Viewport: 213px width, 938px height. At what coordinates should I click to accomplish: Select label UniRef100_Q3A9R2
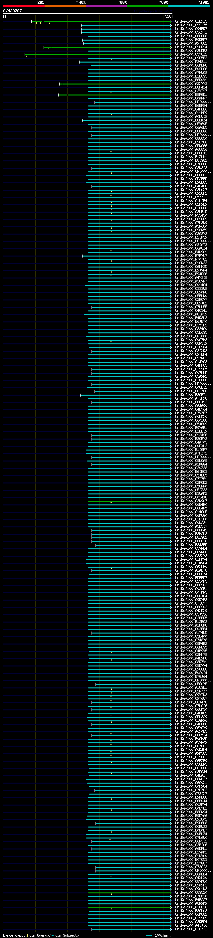191,377
